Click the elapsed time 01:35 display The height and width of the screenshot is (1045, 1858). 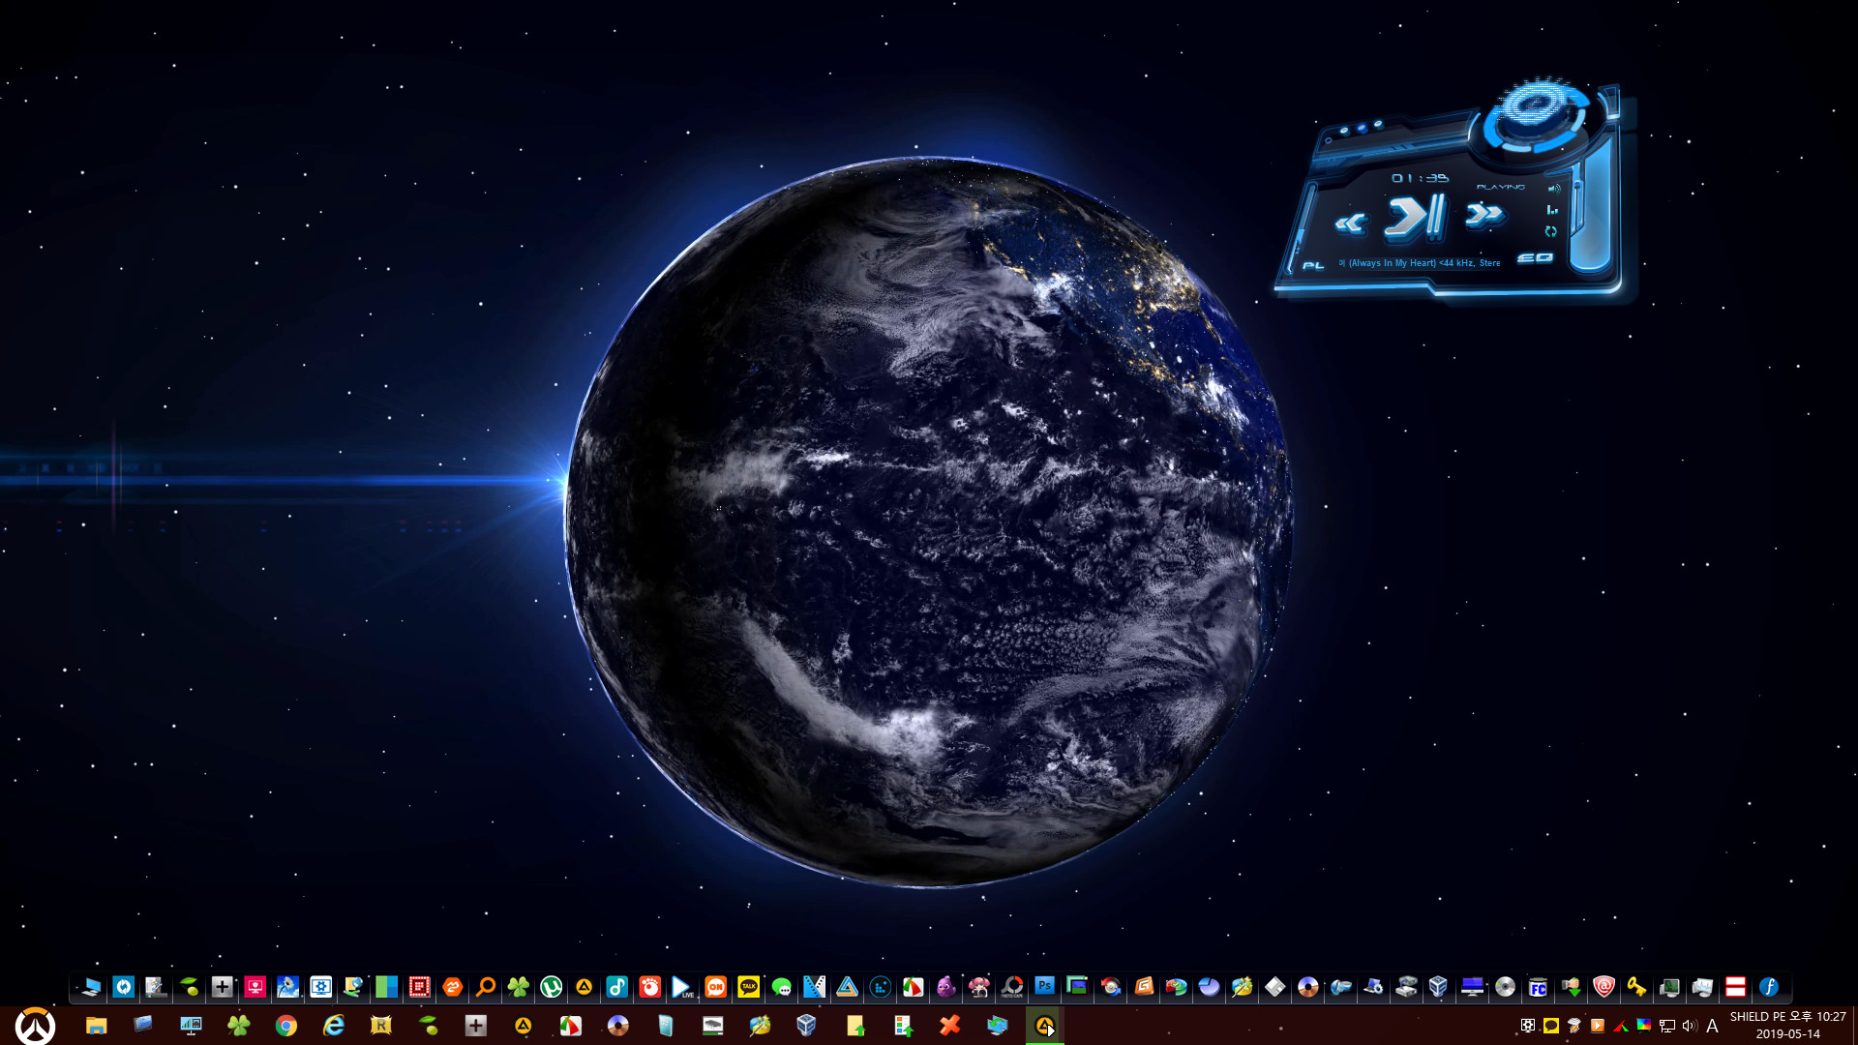click(x=1420, y=178)
